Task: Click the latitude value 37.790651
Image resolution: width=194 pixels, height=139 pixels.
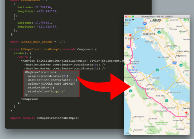Action: [x=43, y=23]
